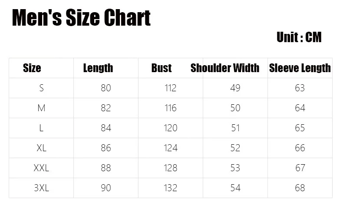Select the sleeve length value 68 cell
343x199 pixels.
coord(300,188)
